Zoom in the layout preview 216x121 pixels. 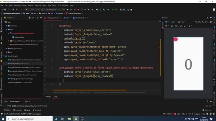pyautogui.click(x=202, y=22)
